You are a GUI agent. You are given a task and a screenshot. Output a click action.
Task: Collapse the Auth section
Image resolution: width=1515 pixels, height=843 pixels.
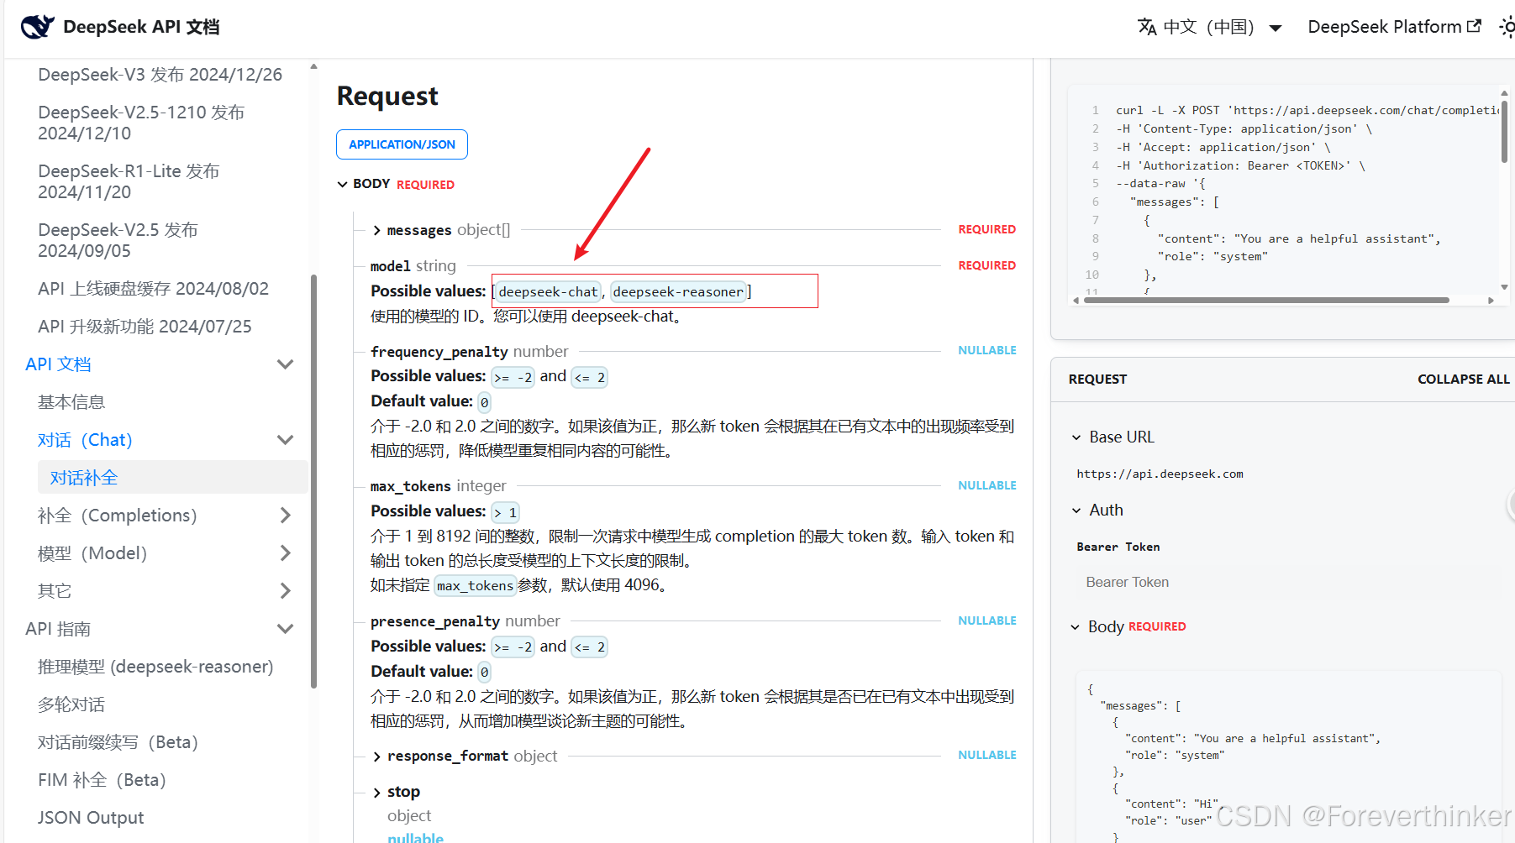(1076, 511)
